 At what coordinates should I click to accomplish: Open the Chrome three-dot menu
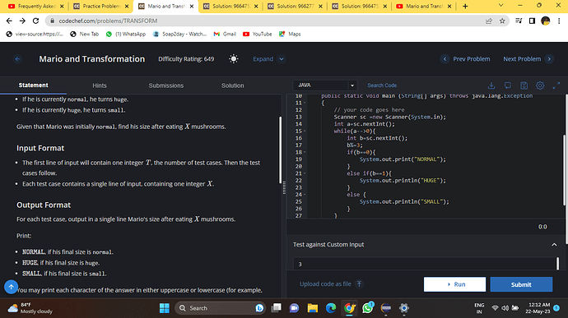tap(559, 21)
